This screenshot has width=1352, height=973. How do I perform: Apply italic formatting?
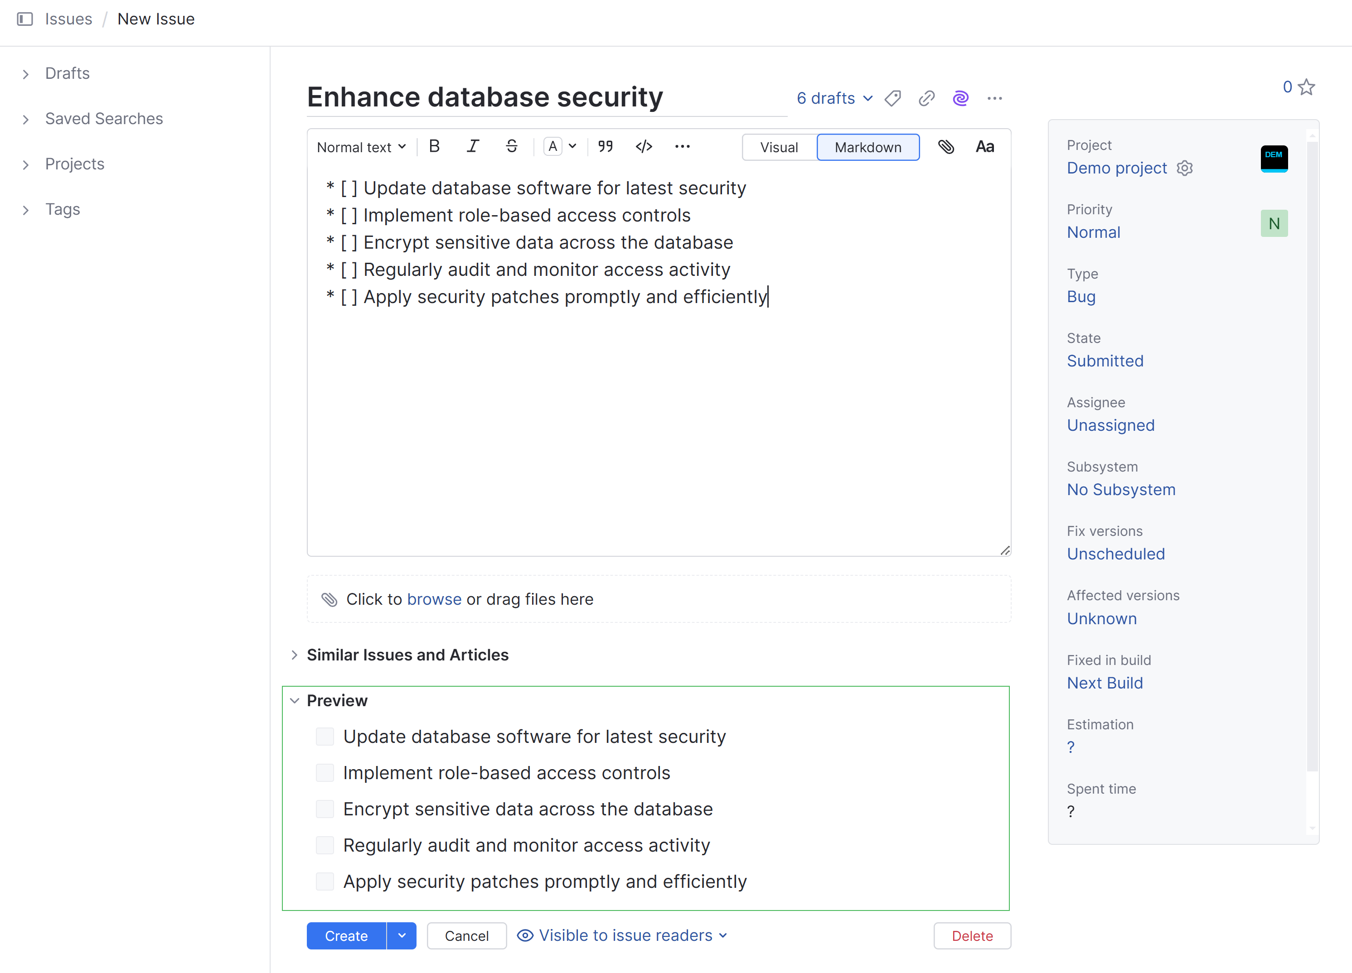pyautogui.click(x=473, y=147)
